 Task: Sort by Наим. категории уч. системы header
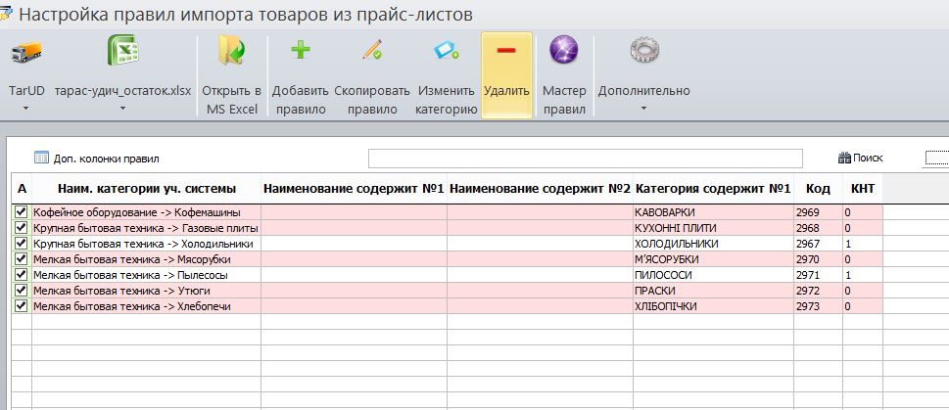tap(147, 189)
